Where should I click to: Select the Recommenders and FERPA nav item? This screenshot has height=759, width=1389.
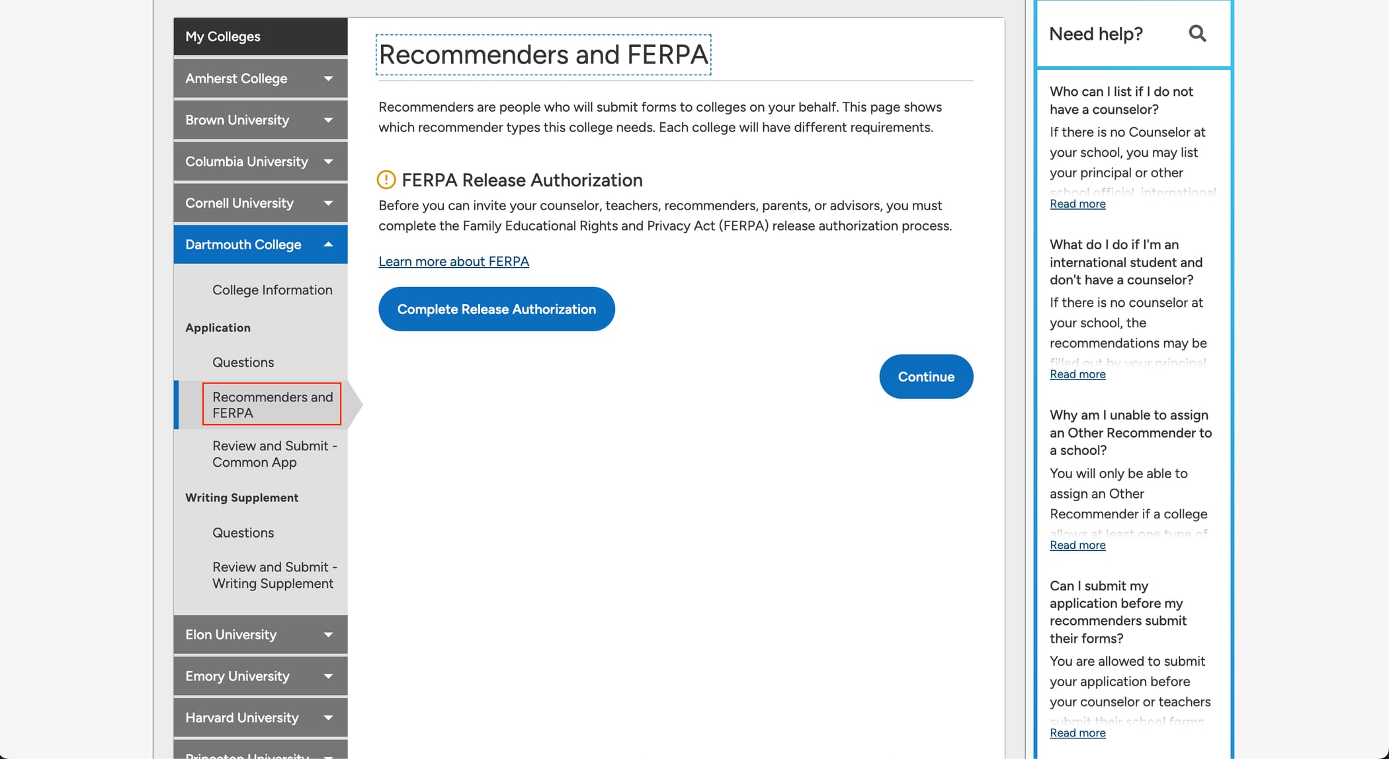(272, 404)
